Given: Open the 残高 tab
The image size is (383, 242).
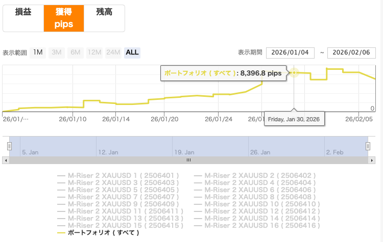Looking at the screenshot, I should 104,18.
